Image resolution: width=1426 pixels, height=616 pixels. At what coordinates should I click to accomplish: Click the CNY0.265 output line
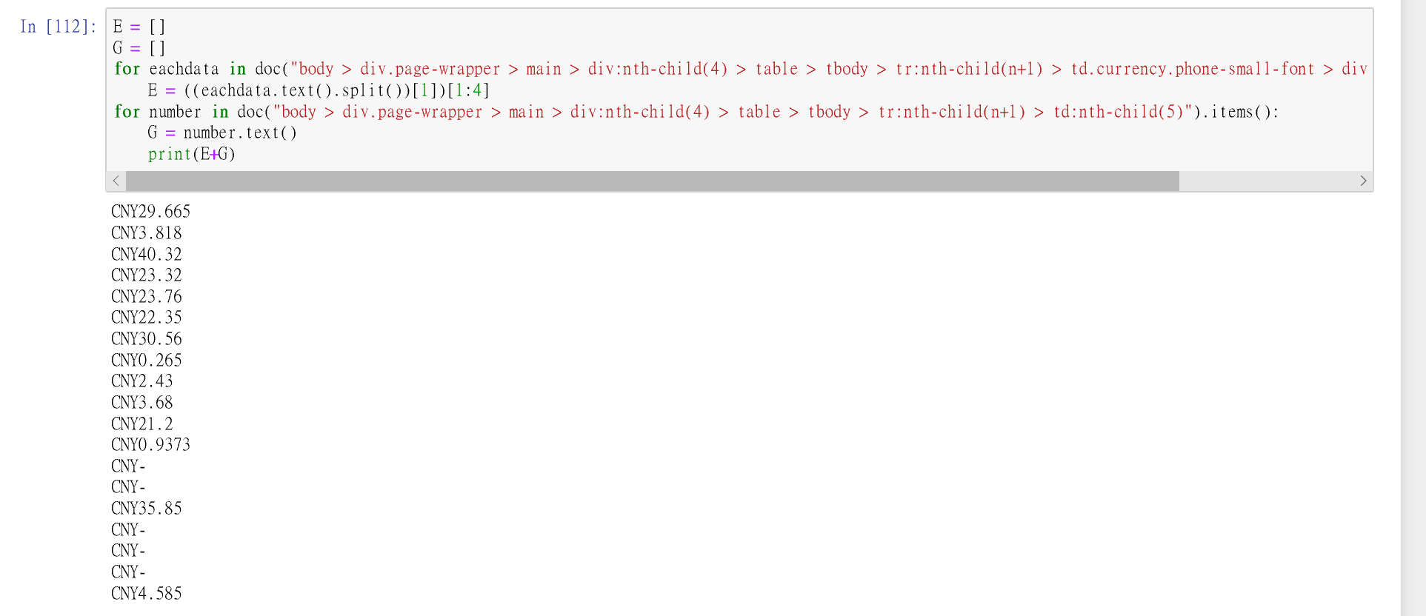tap(147, 360)
